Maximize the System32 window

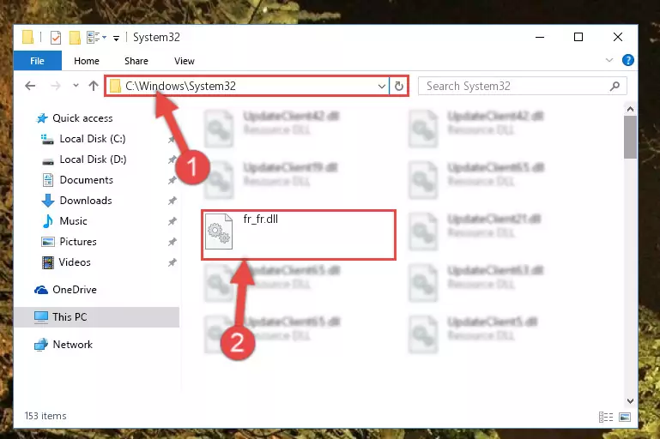578,38
